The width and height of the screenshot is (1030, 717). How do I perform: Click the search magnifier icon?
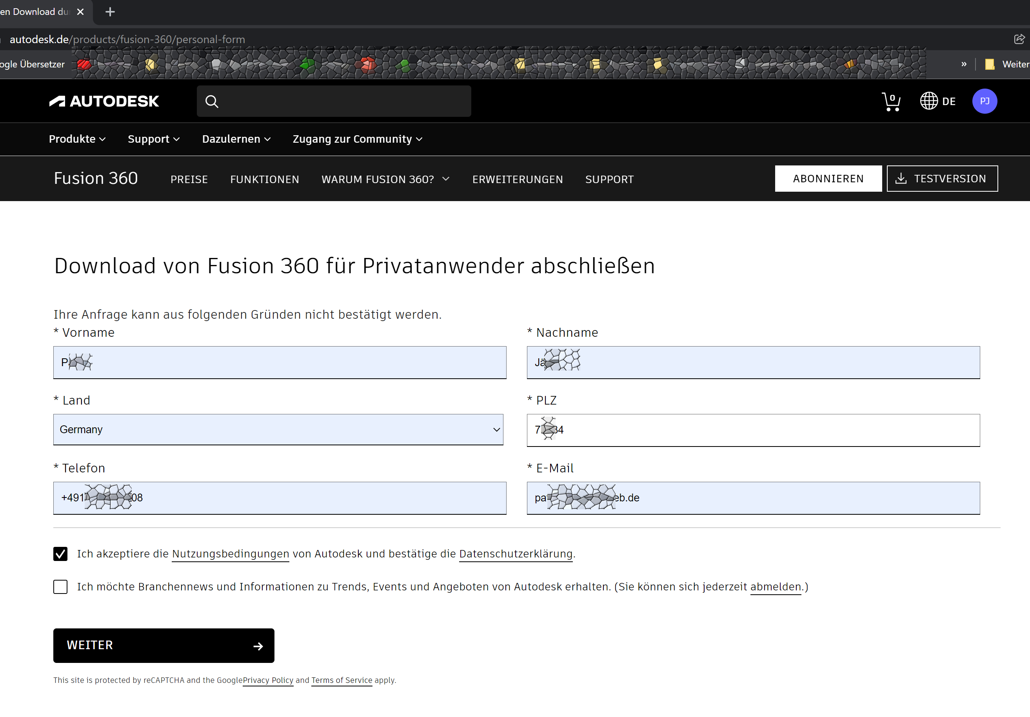click(x=212, y=102)
